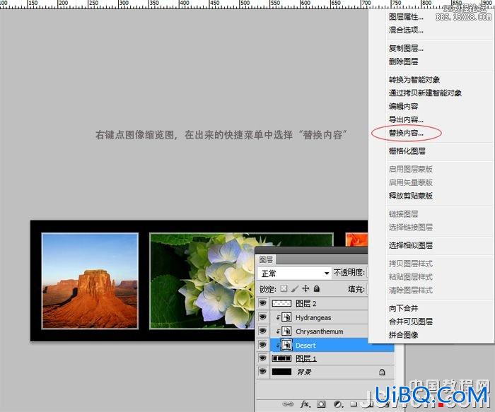Click the 不透明度 opacity label

[349, 273]
